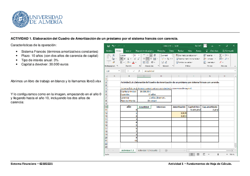Click the Undo arrow in quick access toolbar
This screenshot has width=250, height=176.
click(x=113, y=46)
